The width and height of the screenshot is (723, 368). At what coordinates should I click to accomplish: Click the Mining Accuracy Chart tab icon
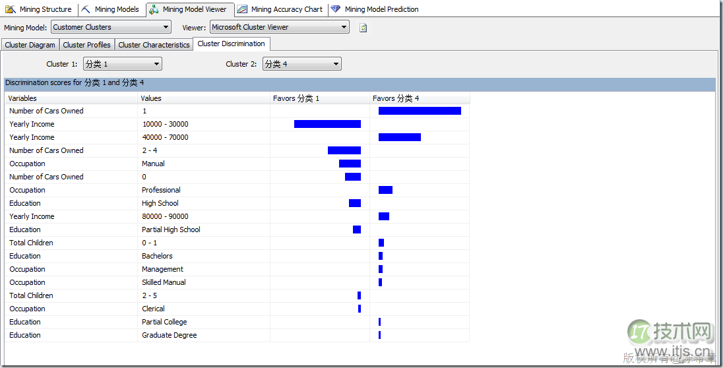point(242,9)
